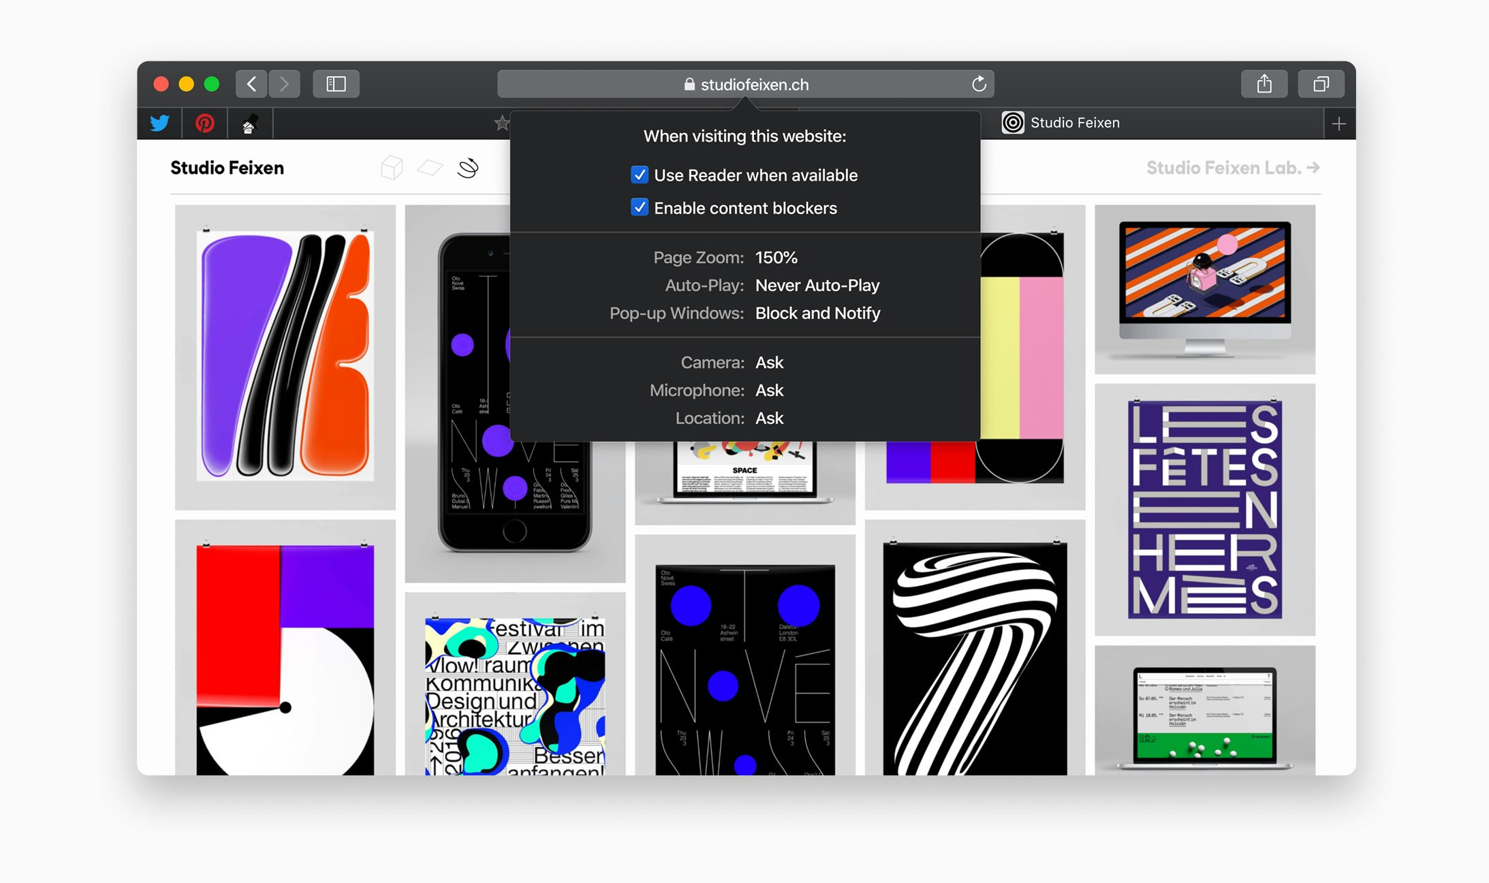Change the Auto-Play setting from Never Auto-Play

817,285
